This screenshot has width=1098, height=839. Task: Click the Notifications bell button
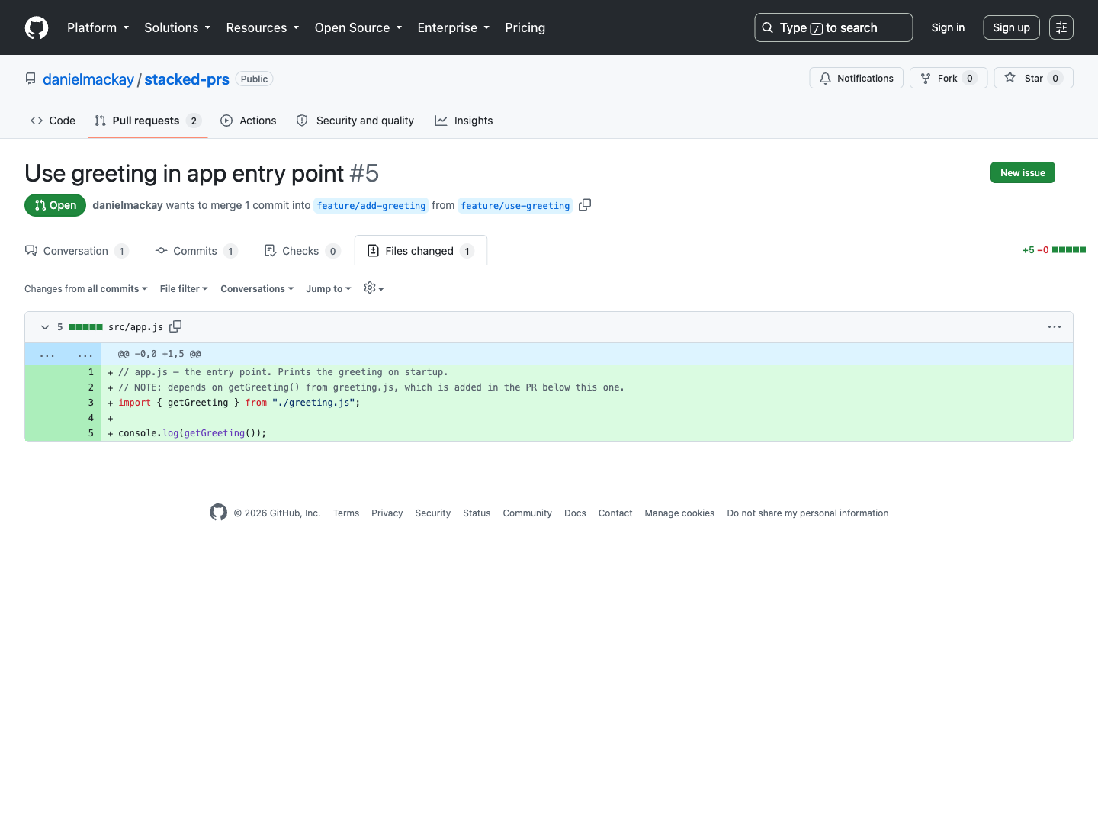pyautogui.click(x=856, y=78)
